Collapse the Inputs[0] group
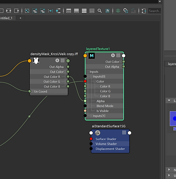 point(91,76)
